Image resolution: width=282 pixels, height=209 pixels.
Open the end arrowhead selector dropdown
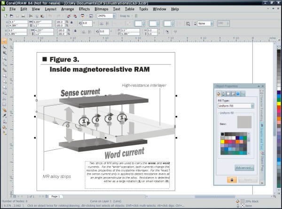172,23
